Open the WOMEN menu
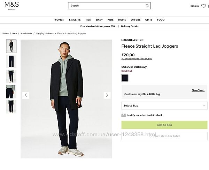209x170 pixels. point(59,20)
